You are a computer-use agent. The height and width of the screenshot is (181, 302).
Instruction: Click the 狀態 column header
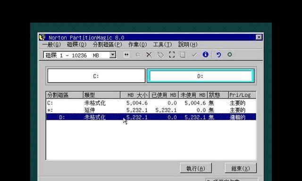[218, 95]
